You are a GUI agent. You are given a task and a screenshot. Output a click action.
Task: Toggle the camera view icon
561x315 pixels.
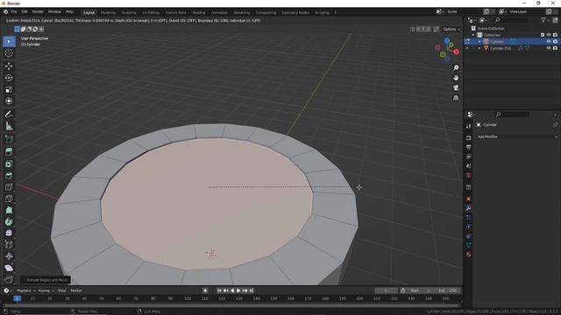coord(456,87)
